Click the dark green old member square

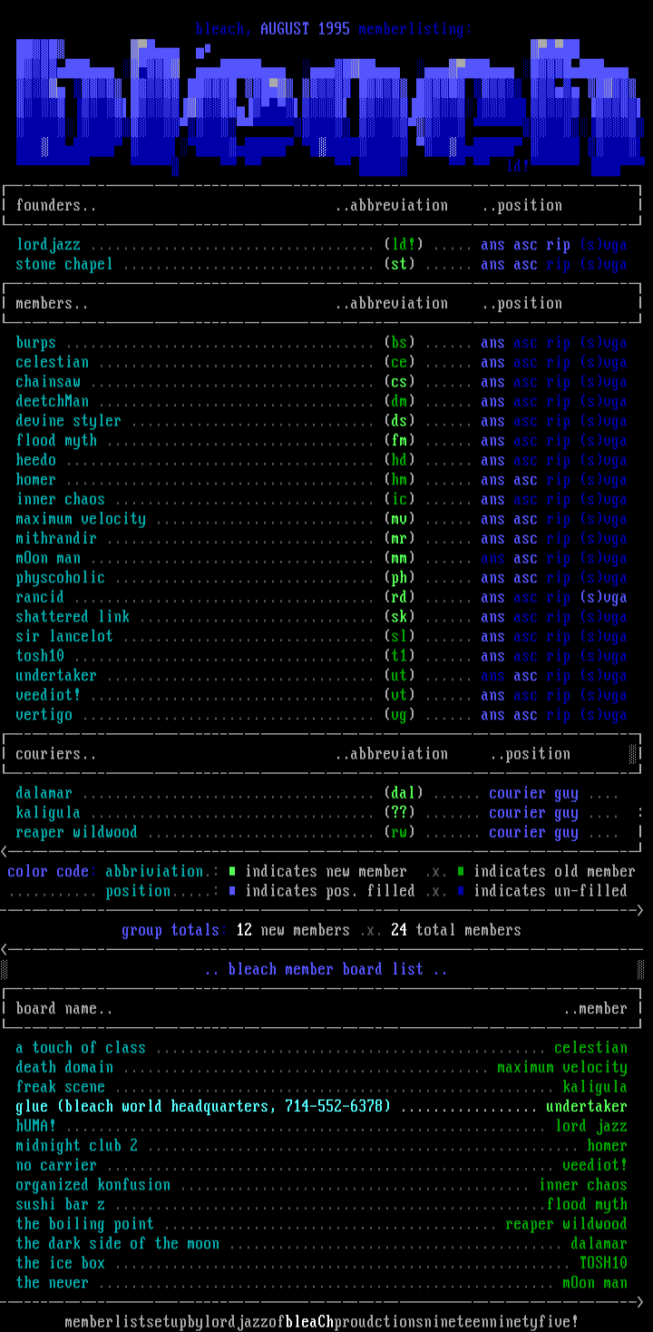pos(461,872)
